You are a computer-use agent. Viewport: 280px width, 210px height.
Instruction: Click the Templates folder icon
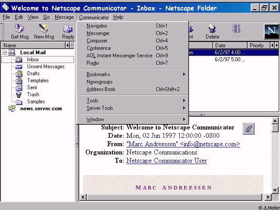(x=19, y=80)
